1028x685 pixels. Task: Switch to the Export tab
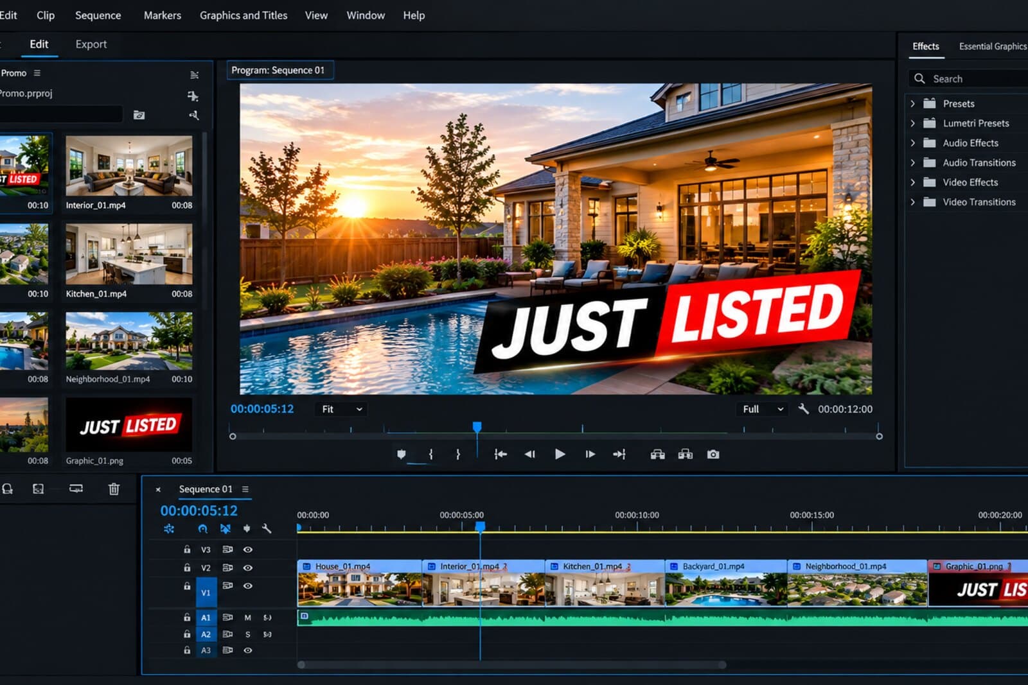pos(91,44)
